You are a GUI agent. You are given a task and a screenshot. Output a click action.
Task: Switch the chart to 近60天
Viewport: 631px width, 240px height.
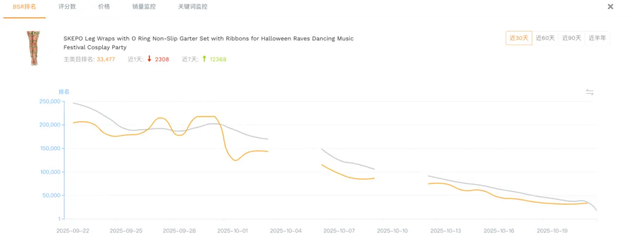coord(545,38)
